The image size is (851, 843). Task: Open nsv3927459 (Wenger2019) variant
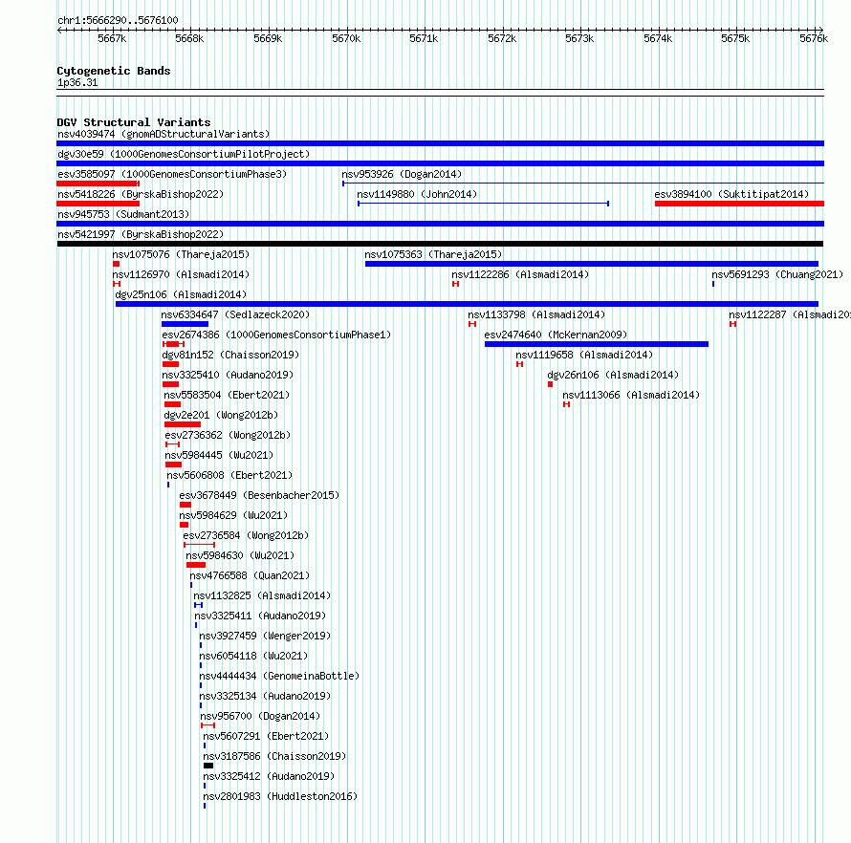pos(265,636)
